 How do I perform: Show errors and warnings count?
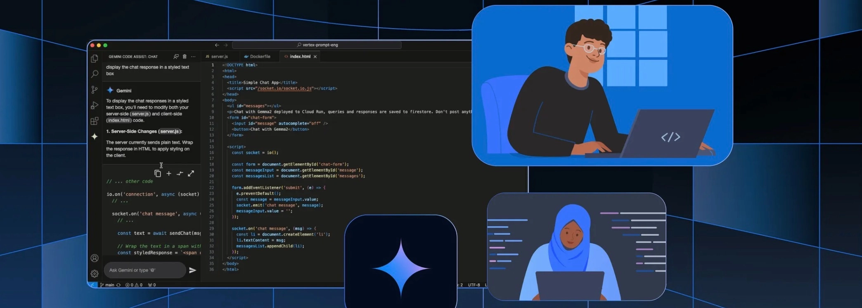point(134,285)
